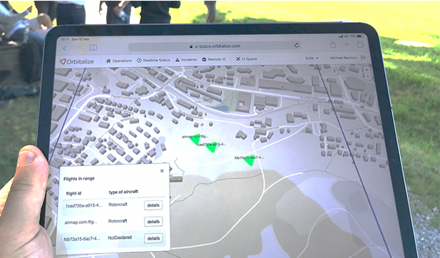Expand the SUSI dropdown
This screenshot has width=440, height=258.
point(312,58)
